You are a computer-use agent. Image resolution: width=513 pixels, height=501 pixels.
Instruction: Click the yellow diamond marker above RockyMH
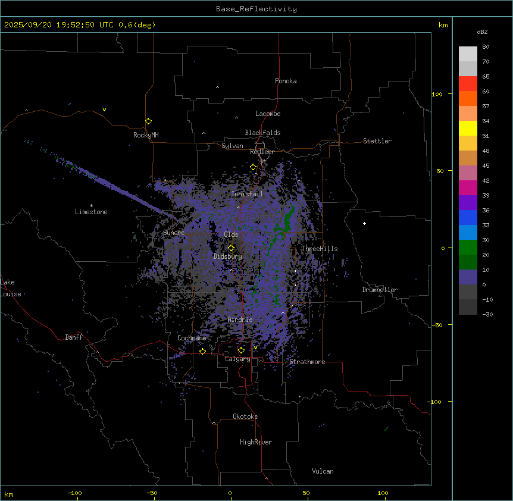pyautogui.click(x=148, y=121)
